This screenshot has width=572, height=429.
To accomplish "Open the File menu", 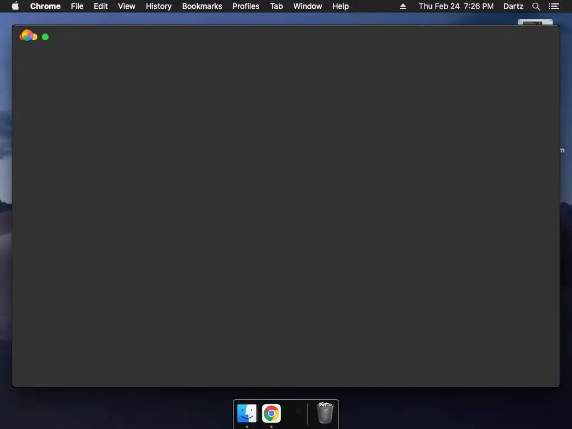I will click(x=77, y=6).
